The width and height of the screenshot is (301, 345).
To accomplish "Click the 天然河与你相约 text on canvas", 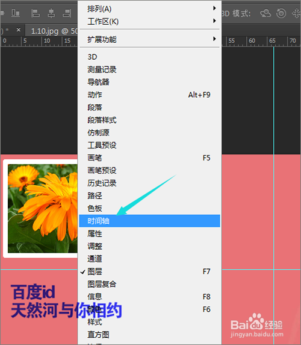I will [x=66, y=310].
